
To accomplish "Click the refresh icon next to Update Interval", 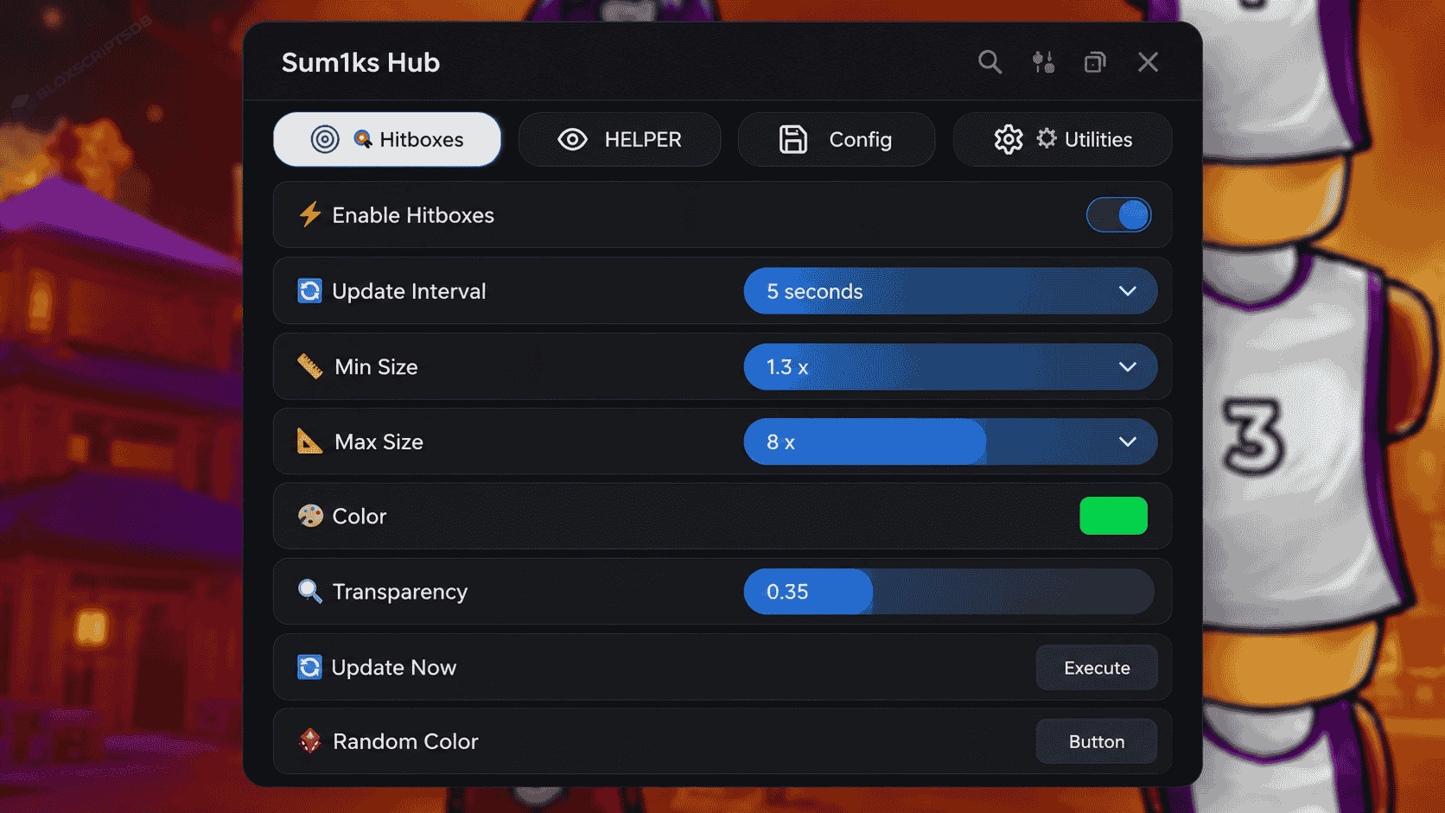I will 309,290.
